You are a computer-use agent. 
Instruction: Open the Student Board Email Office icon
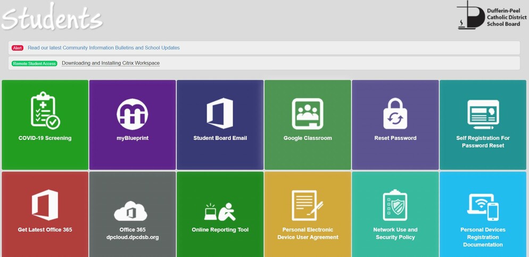[220, 113]
